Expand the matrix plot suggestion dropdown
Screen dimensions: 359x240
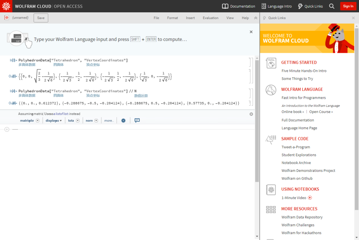click(x=38, y=120)
